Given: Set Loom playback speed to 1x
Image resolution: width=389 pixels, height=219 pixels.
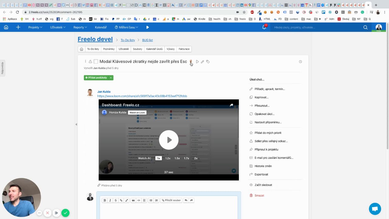Looking at the screenshot, I should click(158, 158).
